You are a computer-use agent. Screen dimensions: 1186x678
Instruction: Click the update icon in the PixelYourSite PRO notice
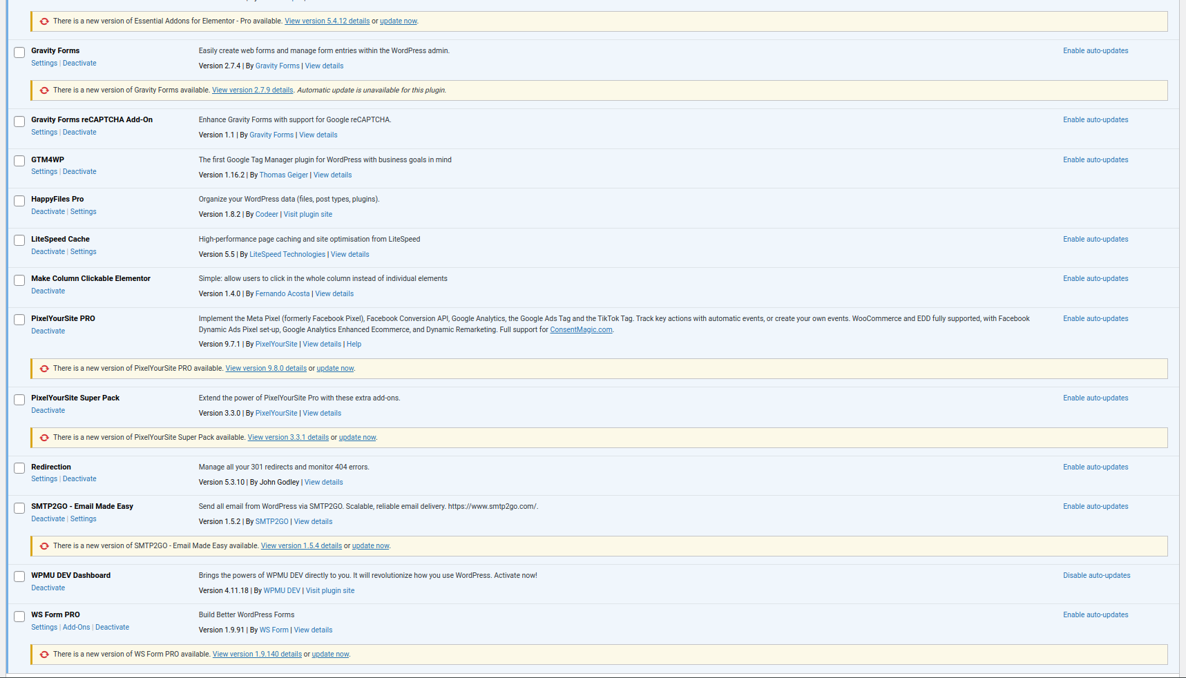[44, 369]
